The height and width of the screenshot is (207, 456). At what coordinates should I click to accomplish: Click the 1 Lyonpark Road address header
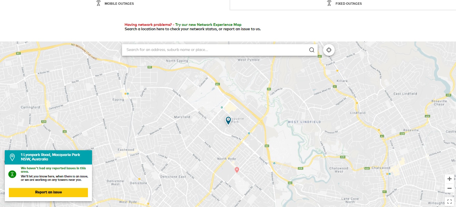coord(50,156)
